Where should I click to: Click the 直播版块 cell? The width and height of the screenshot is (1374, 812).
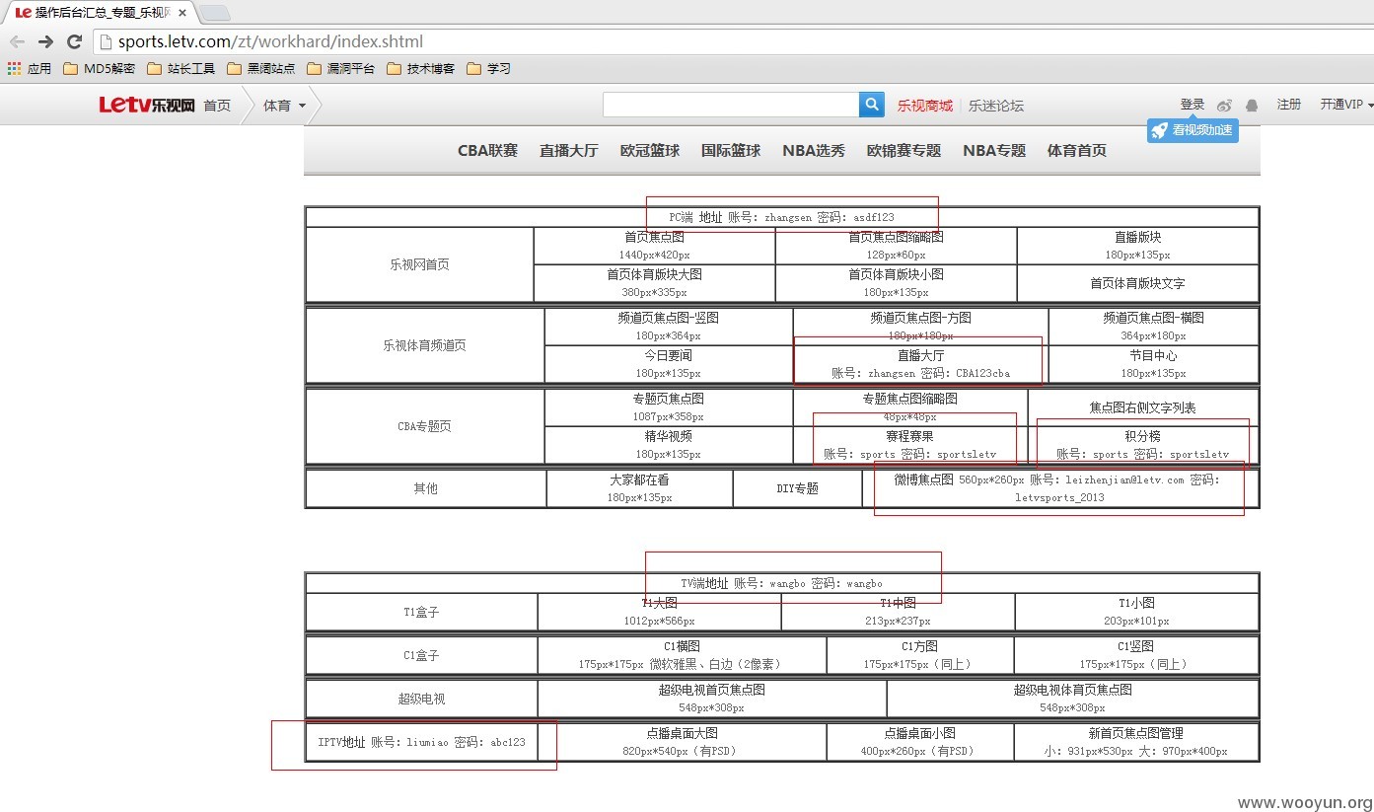tap(1137, 246)
